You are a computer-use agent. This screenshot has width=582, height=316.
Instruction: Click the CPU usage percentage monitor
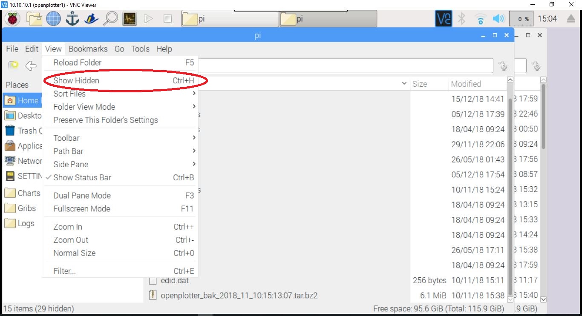click(x=521, y=19)
